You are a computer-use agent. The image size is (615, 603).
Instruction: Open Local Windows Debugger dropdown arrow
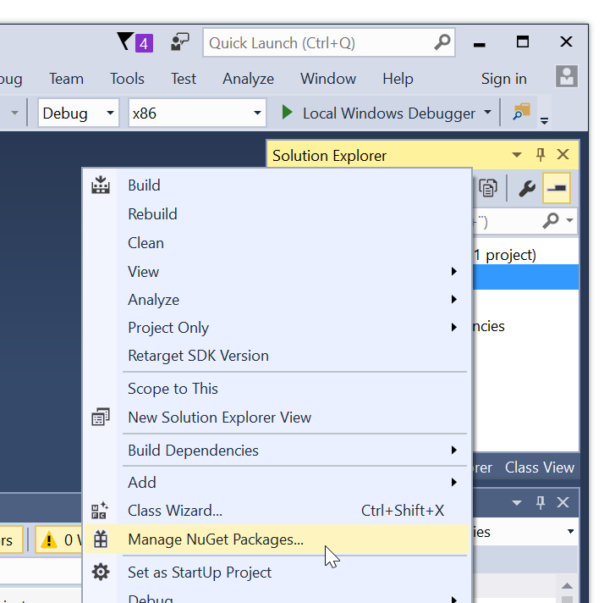(x=487, y=113)
